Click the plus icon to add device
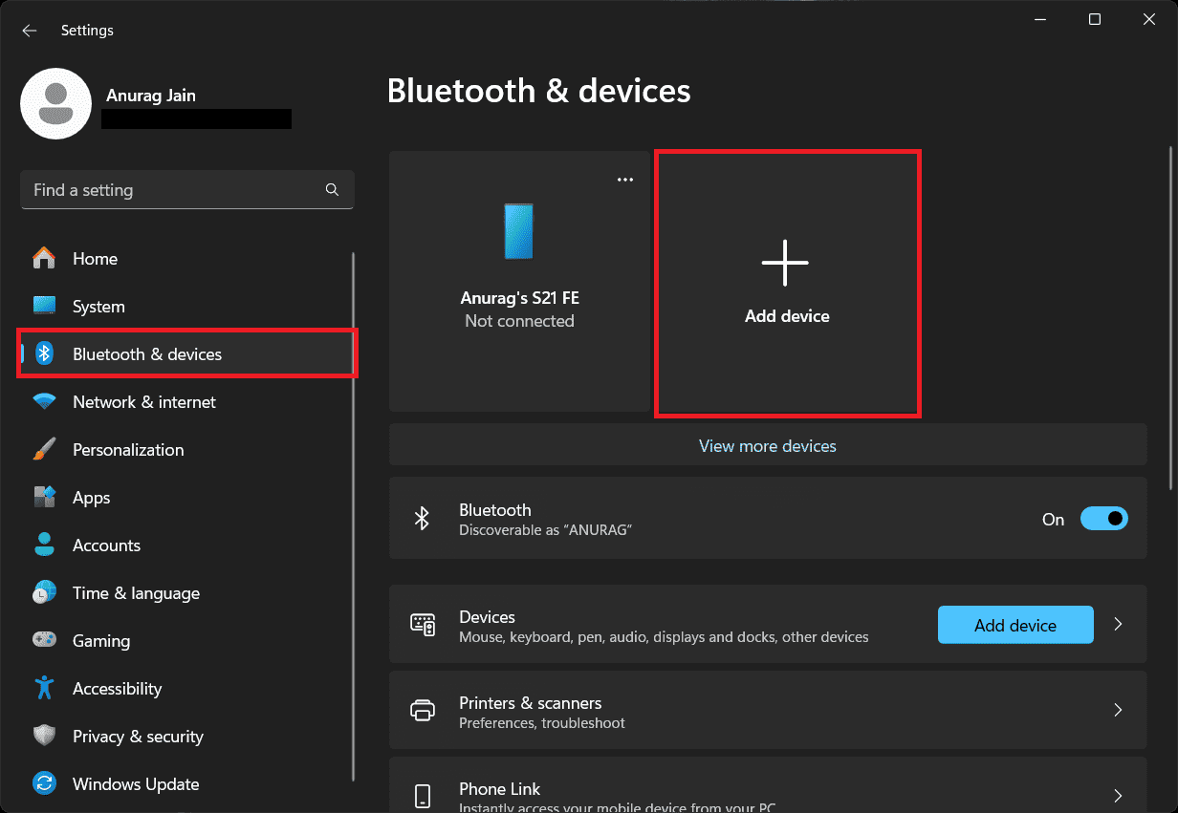 tap(785, 263)
